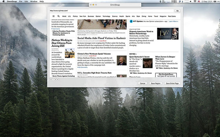The width and height of the screenshot is (220, 137).
Task: Select the U.S. section tab
Action: coord(69,16)
